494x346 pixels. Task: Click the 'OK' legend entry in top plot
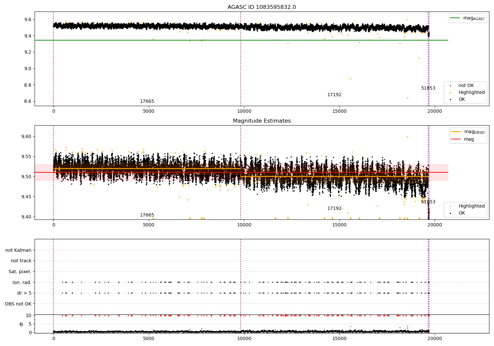(x=462, y=100)
